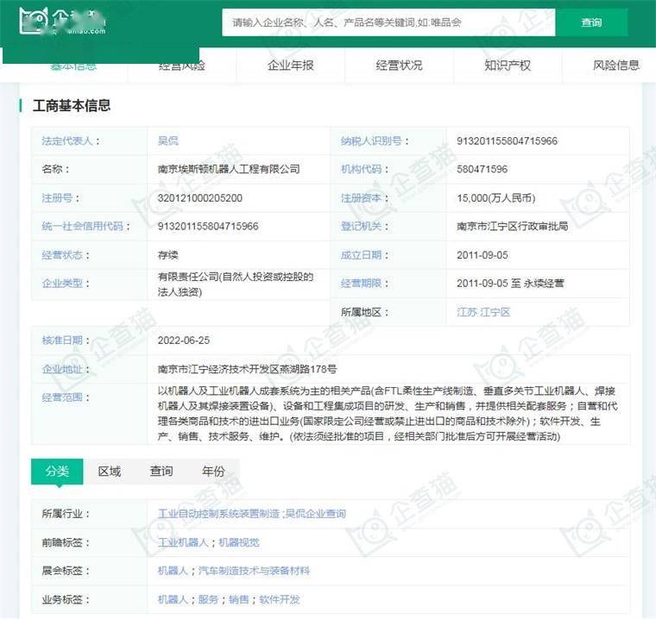This screenshot has width=656, height=619.
Task: Open the 查询 tab below business scope
Action: coord(161,471)
